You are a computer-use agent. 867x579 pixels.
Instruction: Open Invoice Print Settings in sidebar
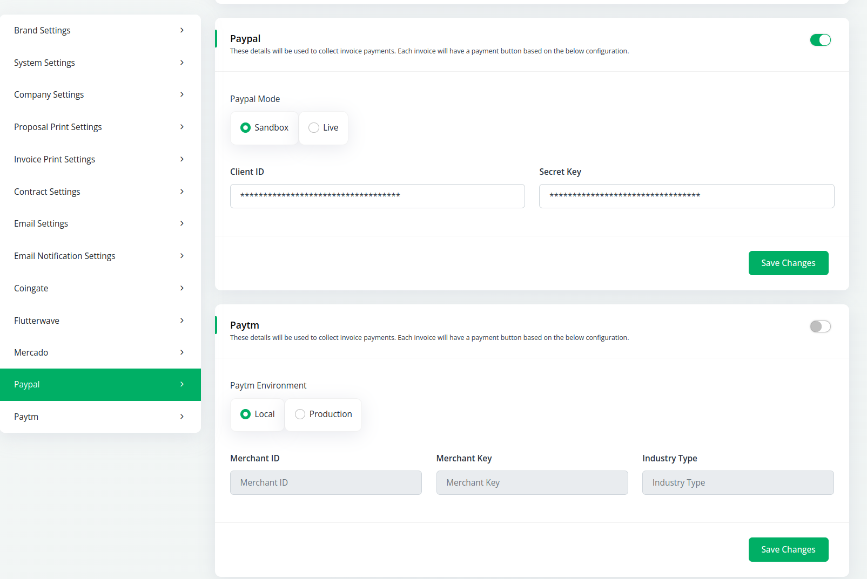tap(100, 159)
